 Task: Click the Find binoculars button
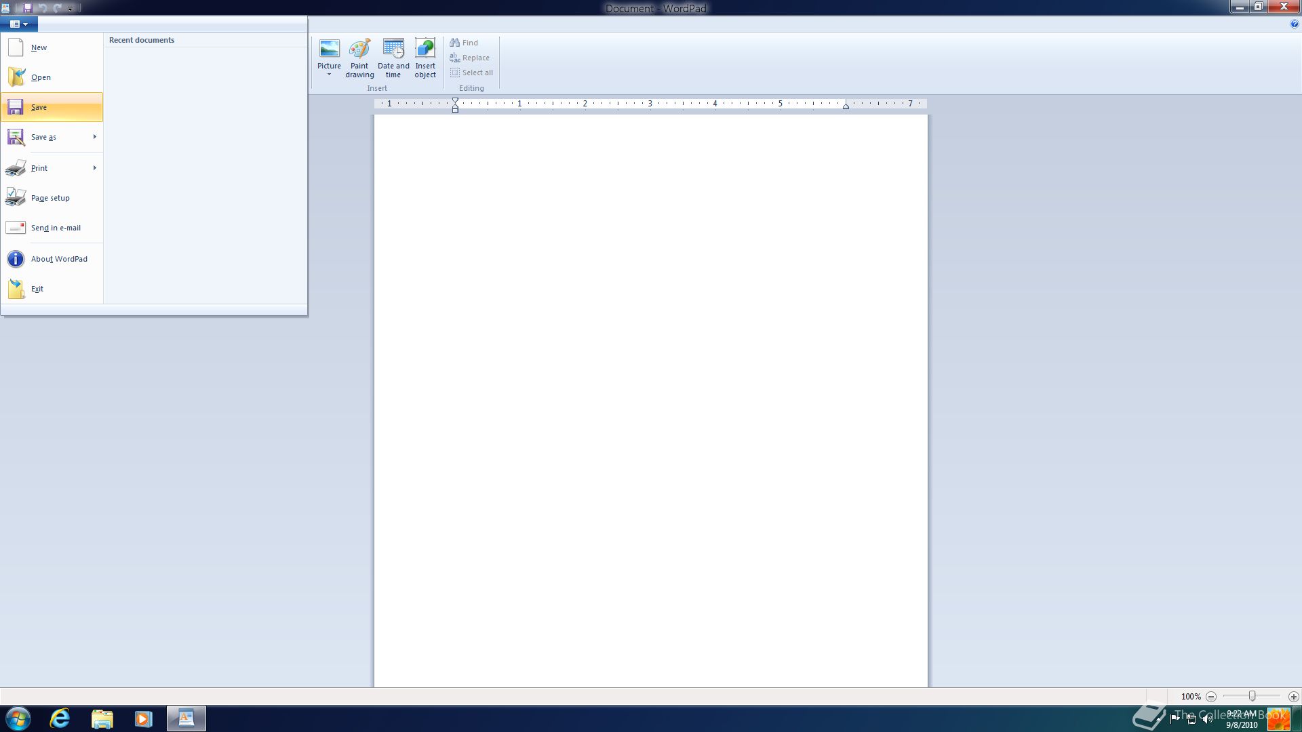[465, 43]
